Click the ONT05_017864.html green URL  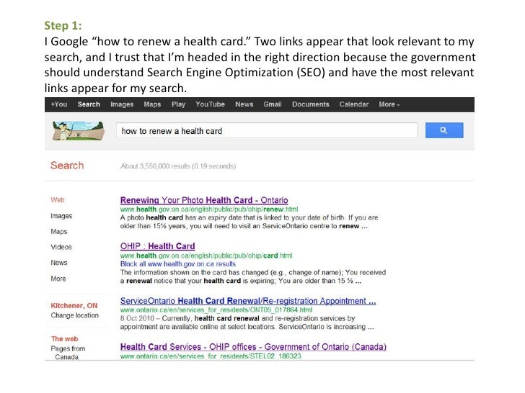[216, 310]
